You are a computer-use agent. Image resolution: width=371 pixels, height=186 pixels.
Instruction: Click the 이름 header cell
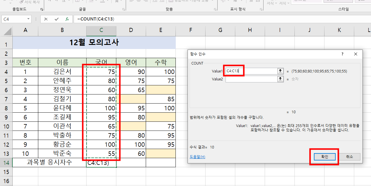(62, 62)
